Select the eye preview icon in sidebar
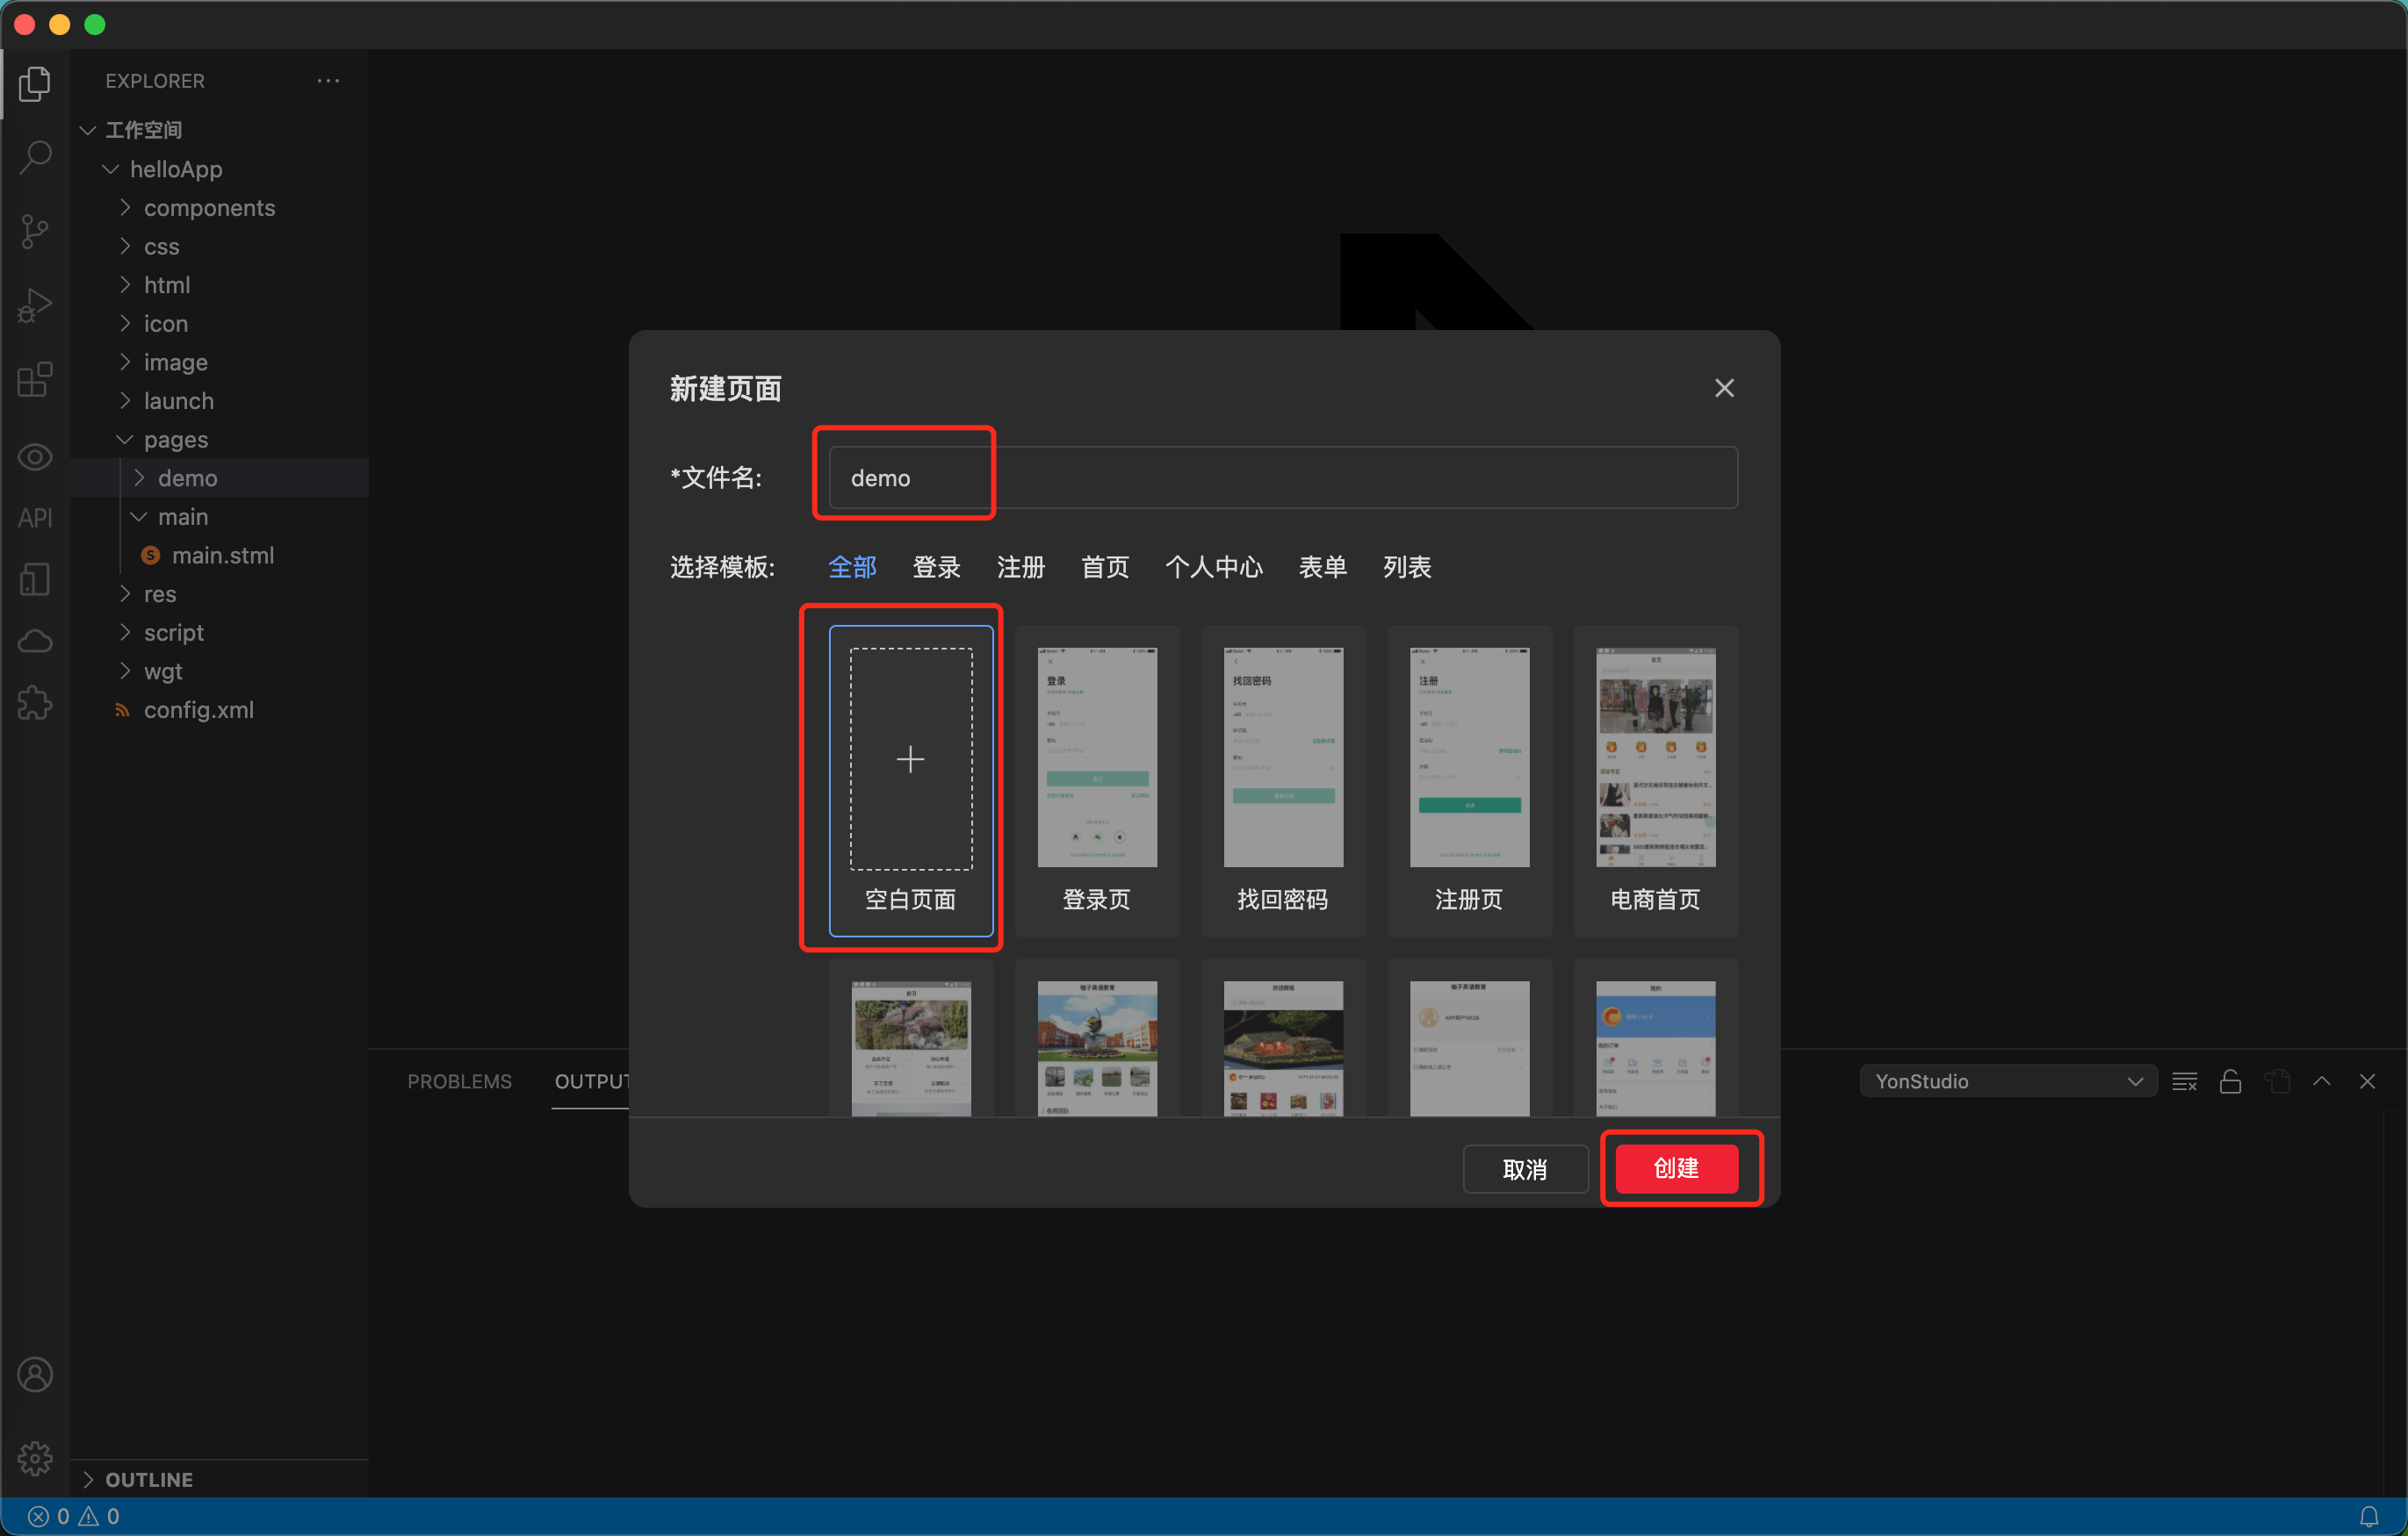Screen dimensions: 2408x1536 coord(36,456)
